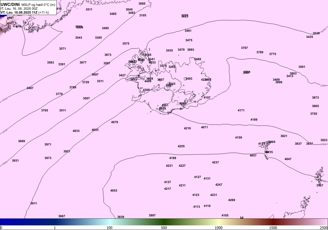
Task: Click the 2500 label on the color scale
Action: point(324,228)
